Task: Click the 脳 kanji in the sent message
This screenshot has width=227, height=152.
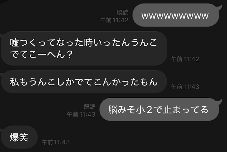Action: 112,110
